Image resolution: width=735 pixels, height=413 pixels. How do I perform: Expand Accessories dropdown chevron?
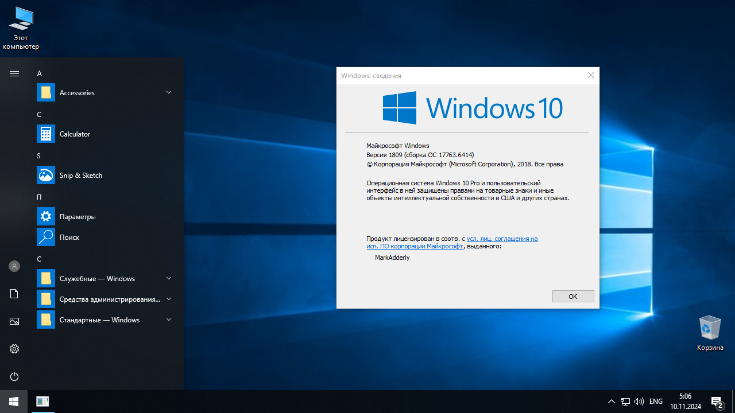[x=169, y=92]
